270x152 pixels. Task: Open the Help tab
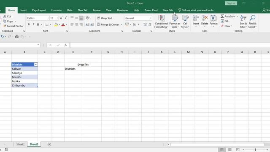[136, 10]
